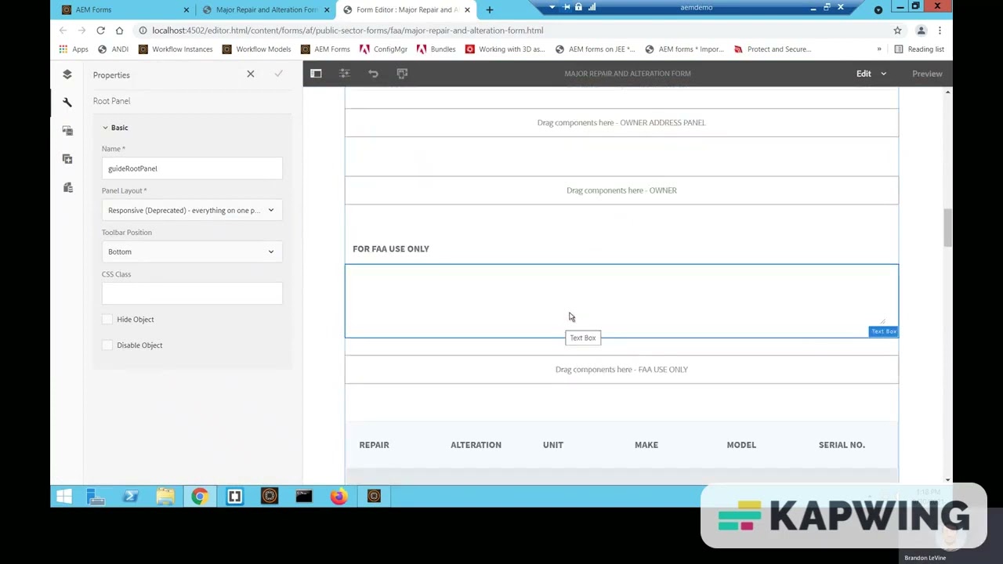Switch to the AEM Forms browser tab
This screenshot has height=564, width=1003.
point(125,9)
